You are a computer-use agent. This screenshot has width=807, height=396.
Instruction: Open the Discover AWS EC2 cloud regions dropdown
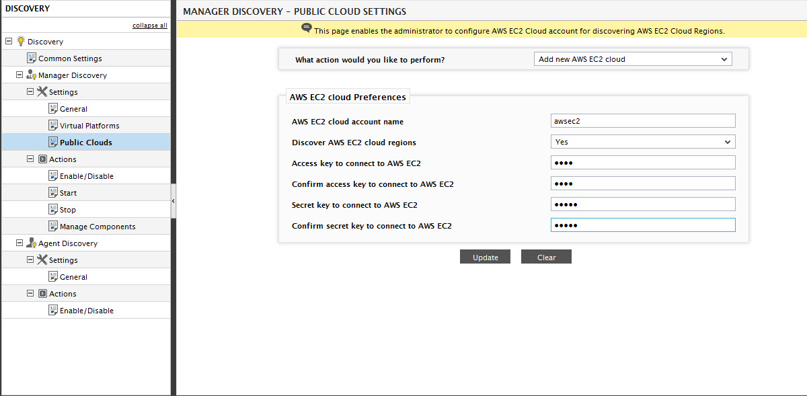643,142
